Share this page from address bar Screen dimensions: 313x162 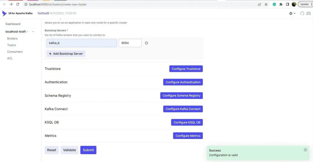pyautogui.click(x=259, y=4)
